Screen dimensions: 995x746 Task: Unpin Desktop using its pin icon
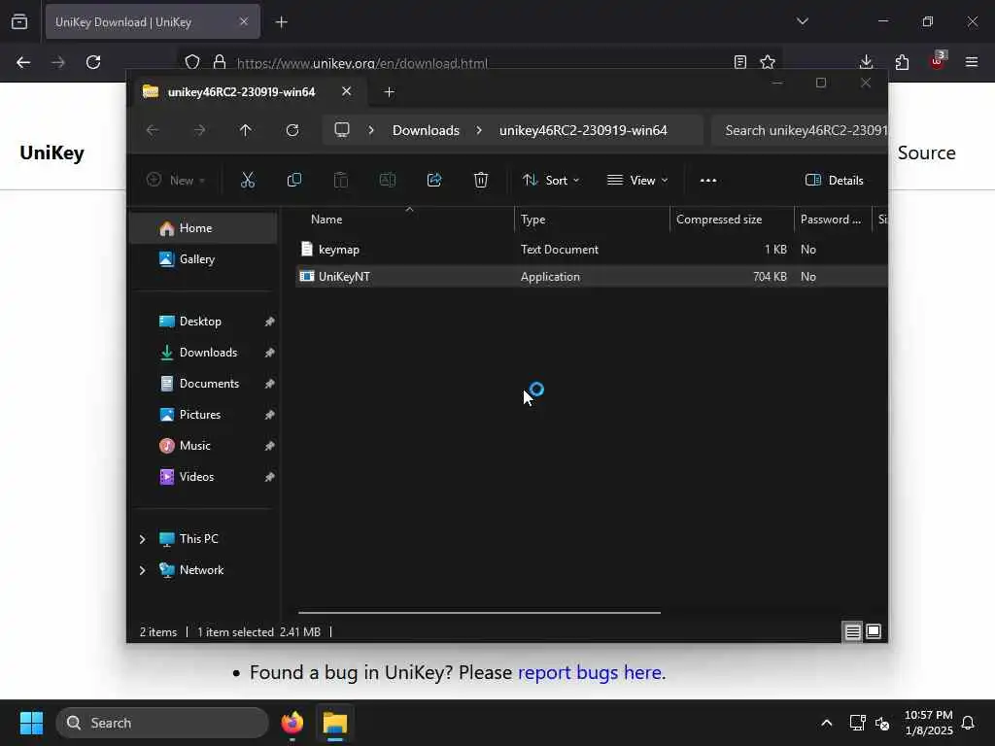pos(270,322)
